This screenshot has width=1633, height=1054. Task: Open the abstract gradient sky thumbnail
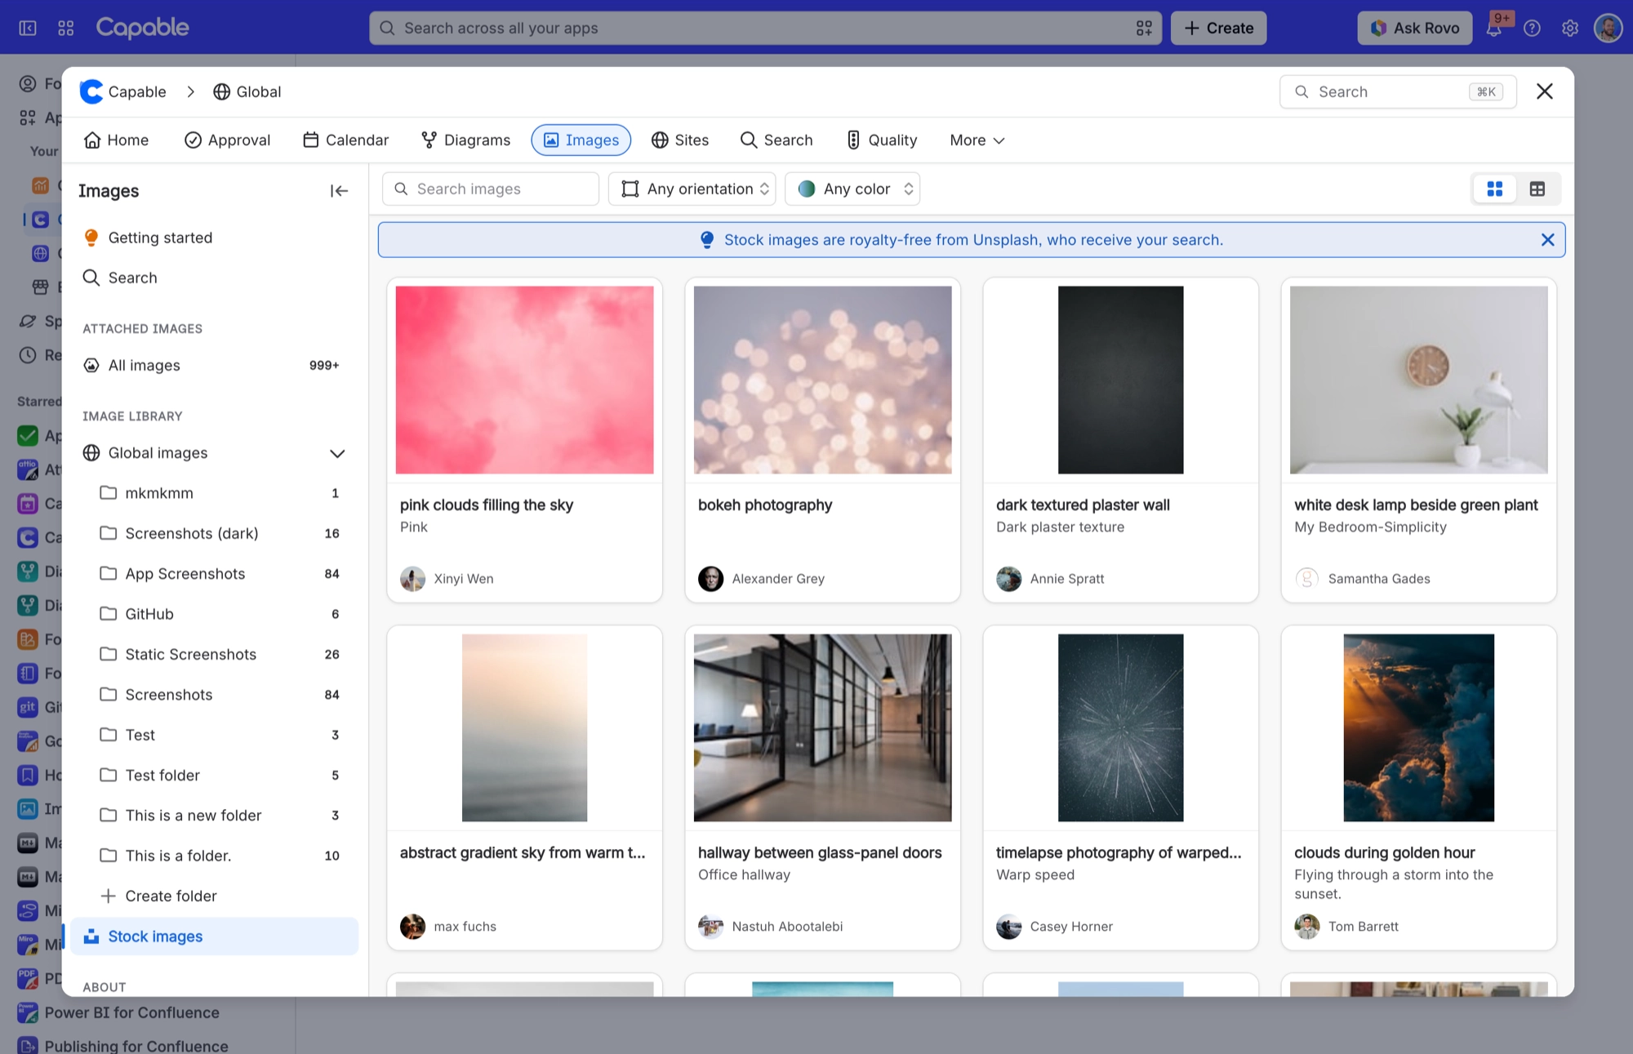click(524, 727)
